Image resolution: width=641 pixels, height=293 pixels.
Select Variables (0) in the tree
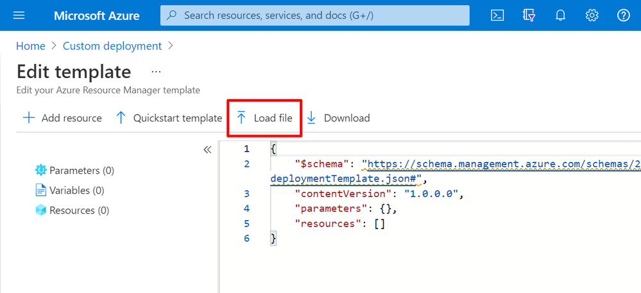[70, 190]
